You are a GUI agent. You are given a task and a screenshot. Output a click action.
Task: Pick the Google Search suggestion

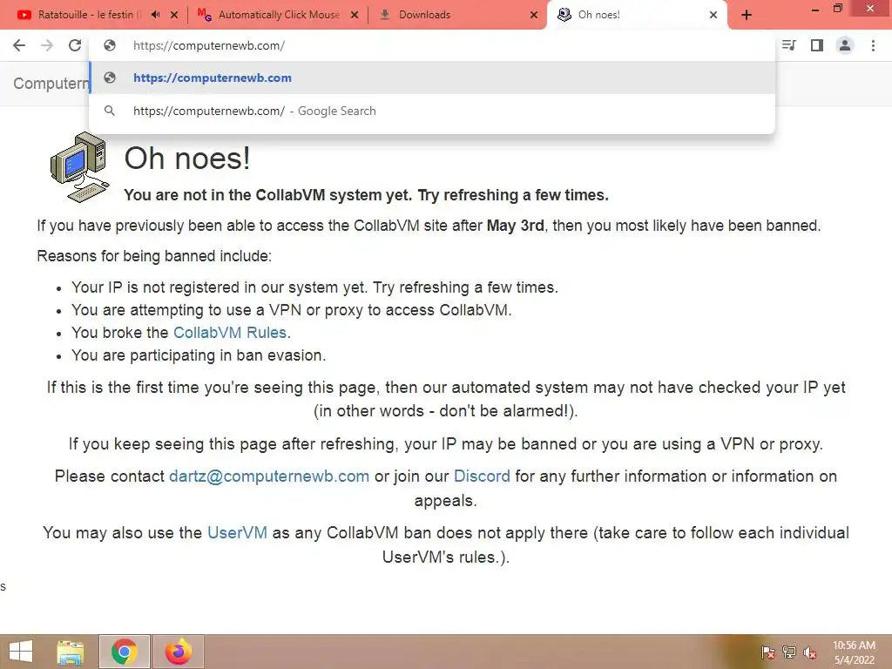pos(432,111)
